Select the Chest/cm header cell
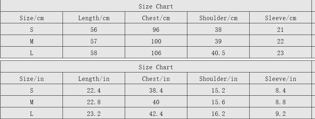 click(x=156, y=17)
